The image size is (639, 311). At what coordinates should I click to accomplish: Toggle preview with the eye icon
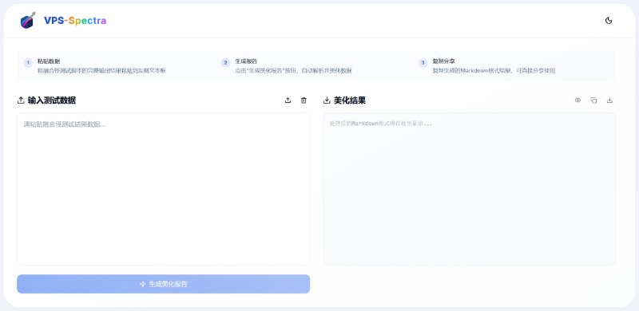[x=577, y=100]
